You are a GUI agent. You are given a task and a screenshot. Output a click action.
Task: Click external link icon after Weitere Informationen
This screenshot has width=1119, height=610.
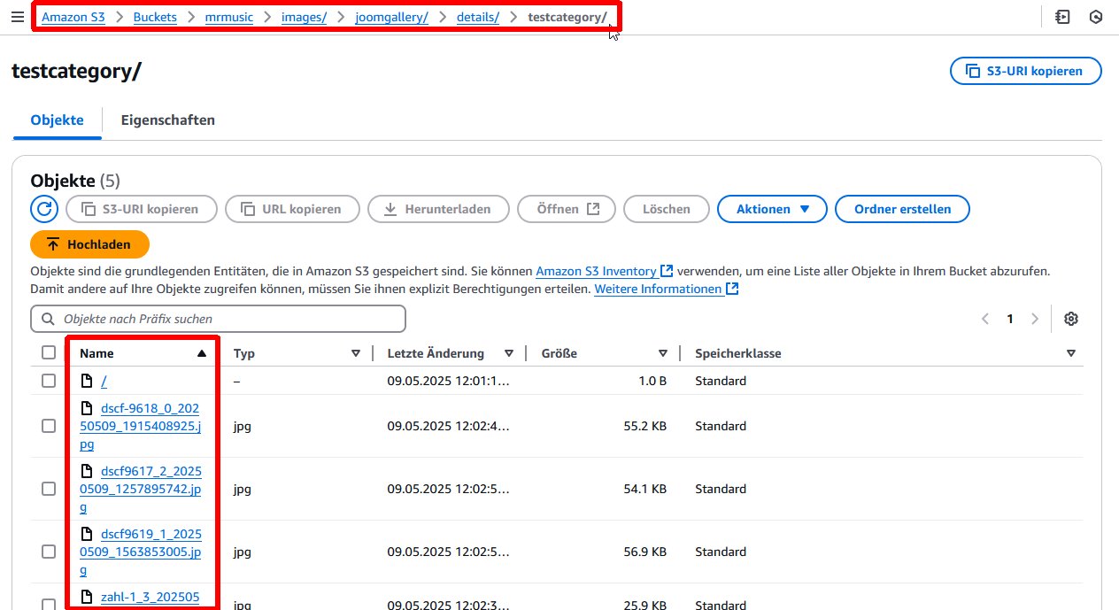tap(732, 289)
